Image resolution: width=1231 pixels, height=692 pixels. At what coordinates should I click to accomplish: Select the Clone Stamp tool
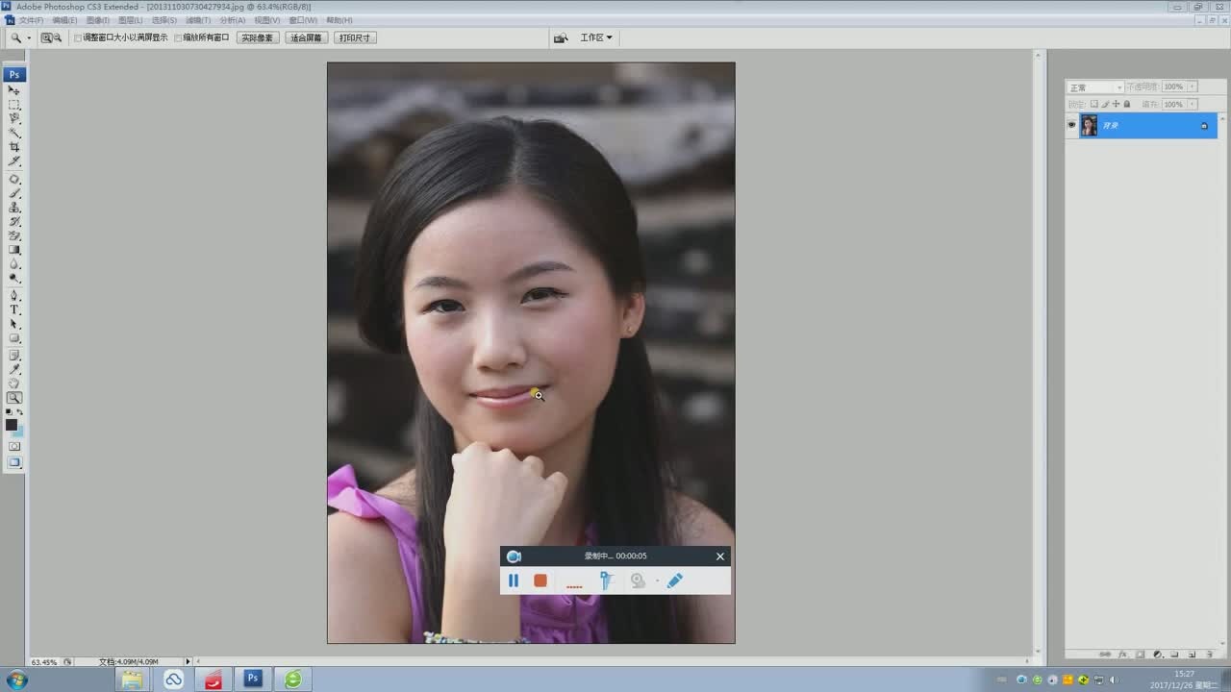coord(14,208)
